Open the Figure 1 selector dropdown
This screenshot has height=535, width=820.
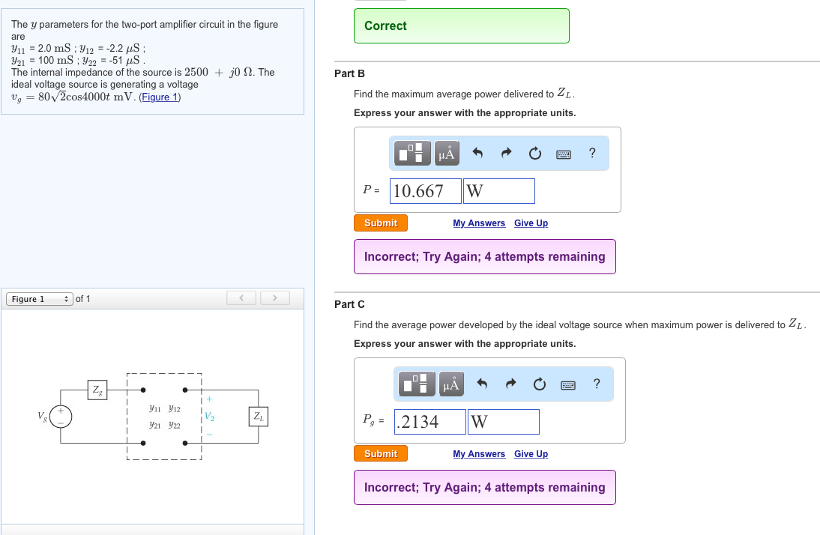(x=39, y=299)
